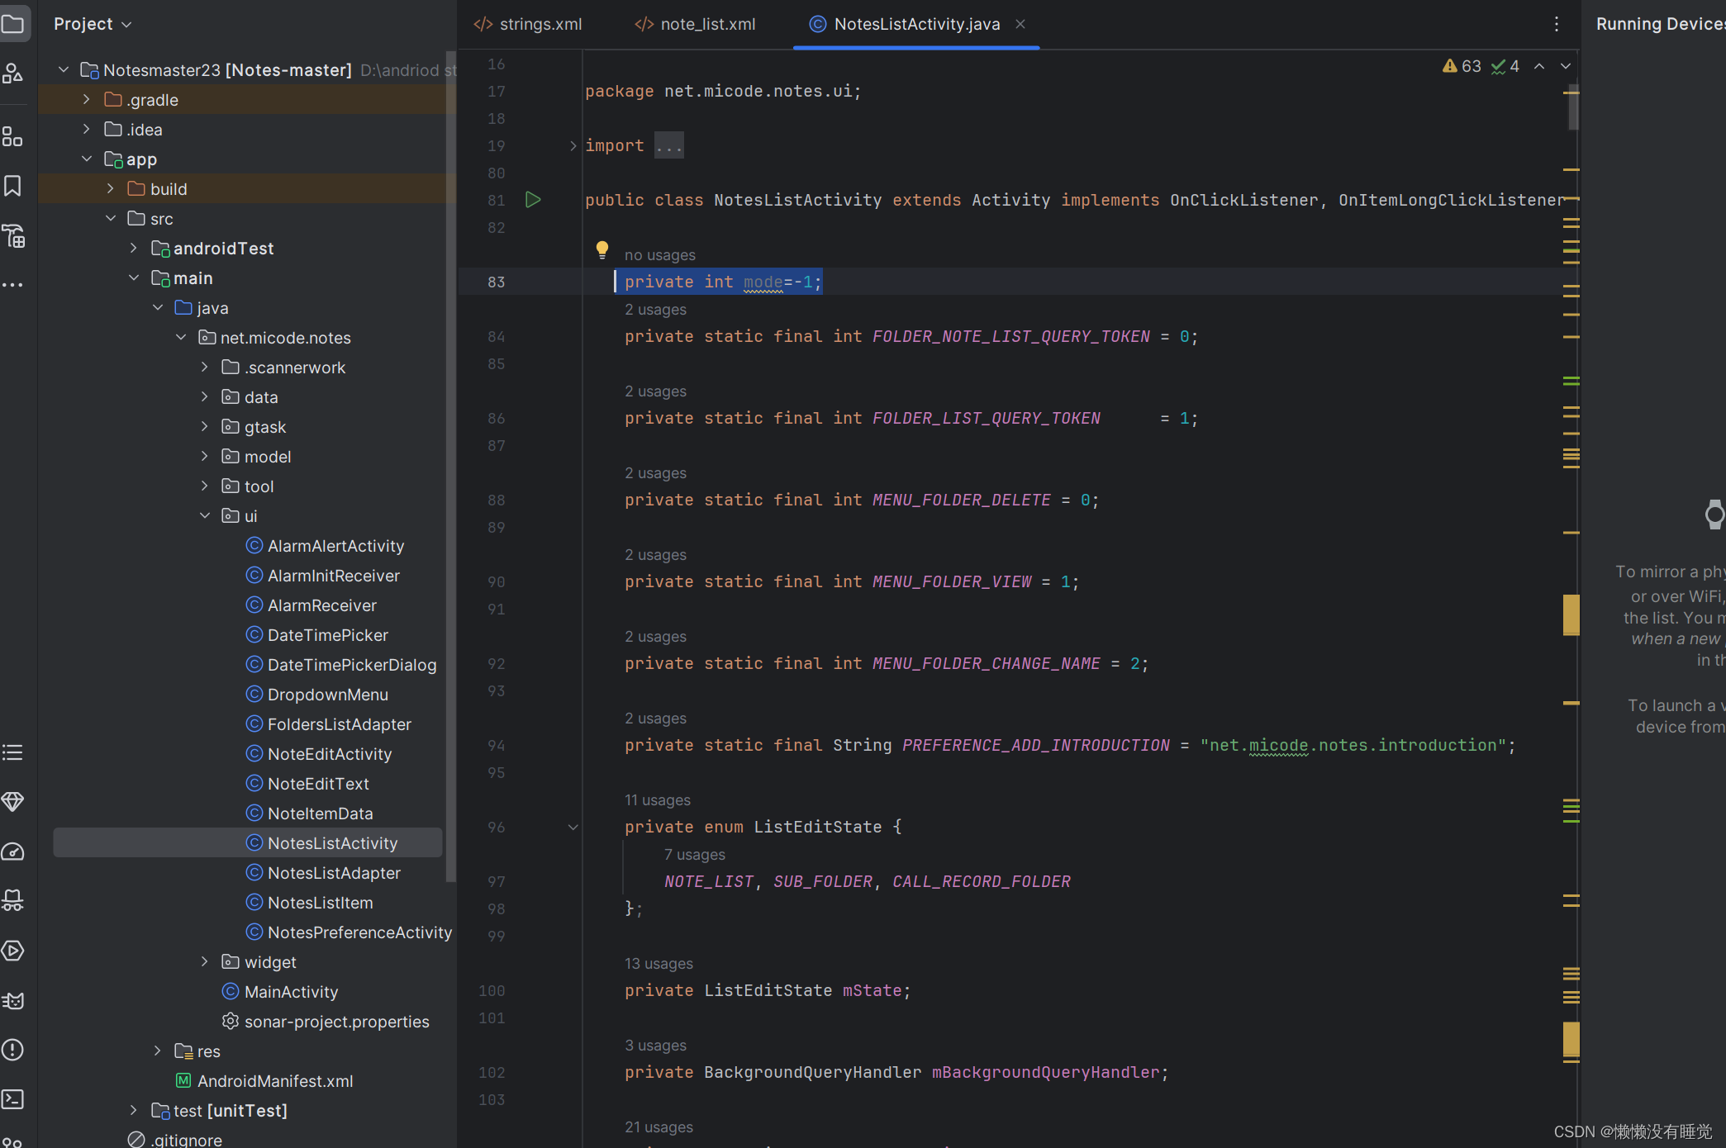Expand the folded import section
Viewport: 1726px width, 1148px height.
573,145
